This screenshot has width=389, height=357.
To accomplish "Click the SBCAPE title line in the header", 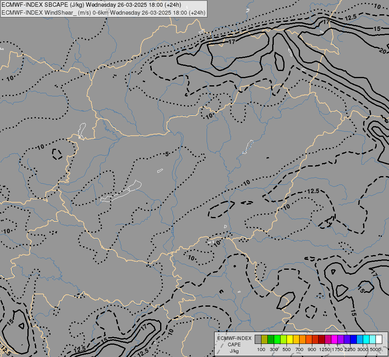I will point(91,5).
